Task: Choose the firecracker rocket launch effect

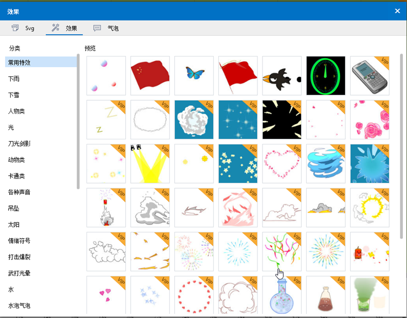Action: [106, 208]
